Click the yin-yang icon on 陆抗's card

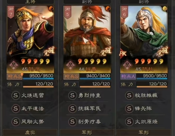pyautogui.click(x=165, y=9)
